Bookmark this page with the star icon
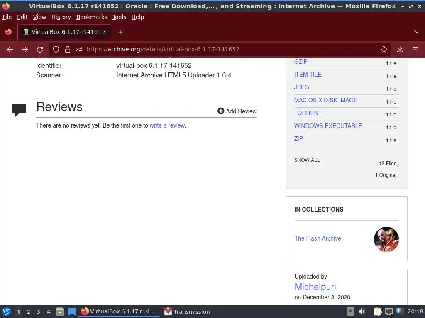This screenshot has height=318, width=425. coord(384,50)
